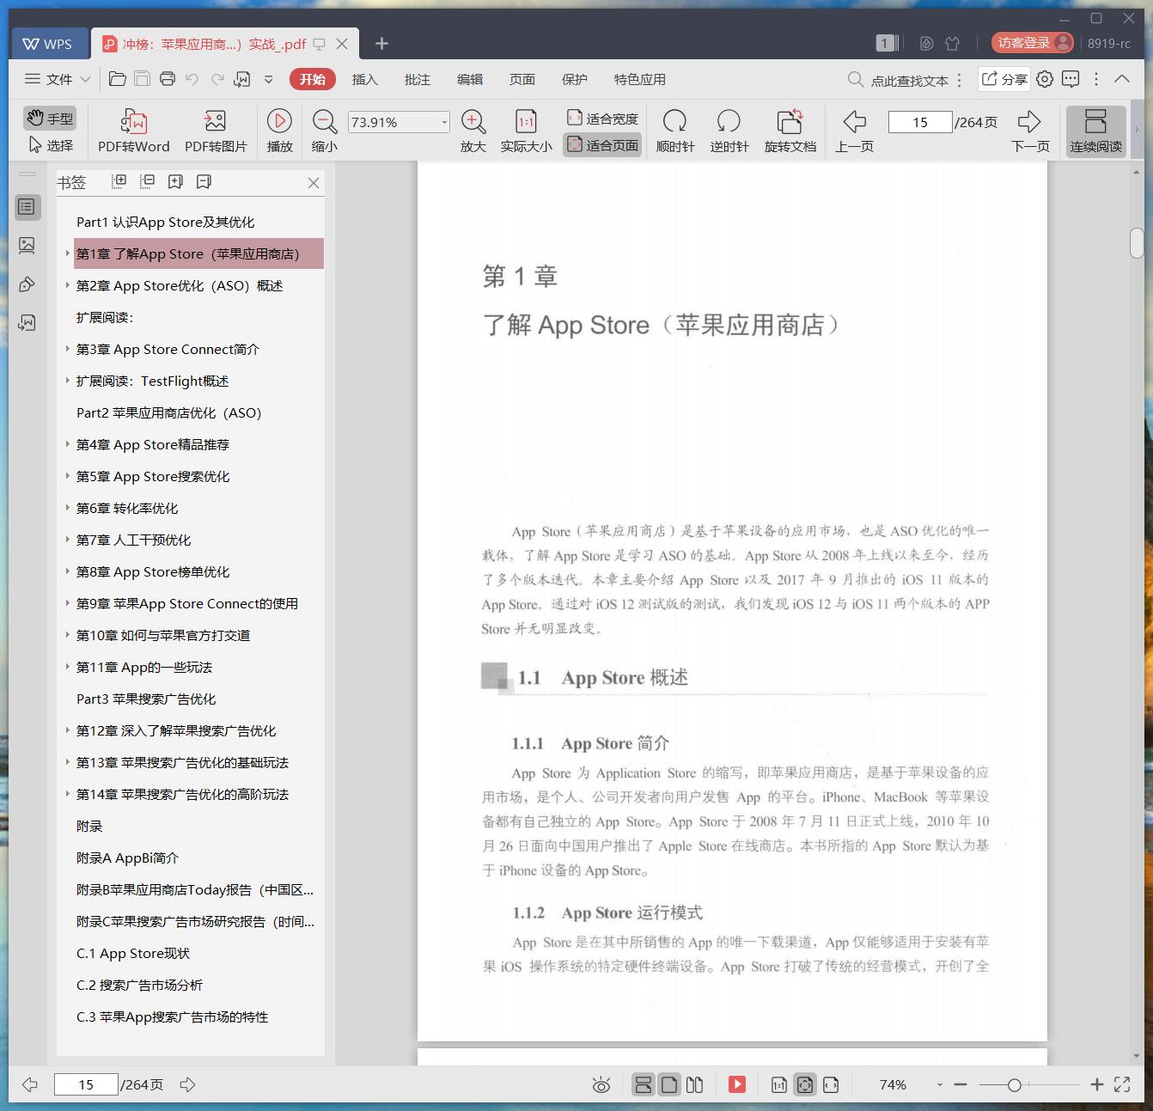
Task: Open the 文件 menu dropdown arrow
Action: (85, 79)
